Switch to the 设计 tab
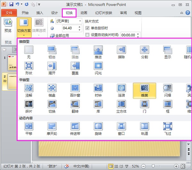 click(54, 13)
